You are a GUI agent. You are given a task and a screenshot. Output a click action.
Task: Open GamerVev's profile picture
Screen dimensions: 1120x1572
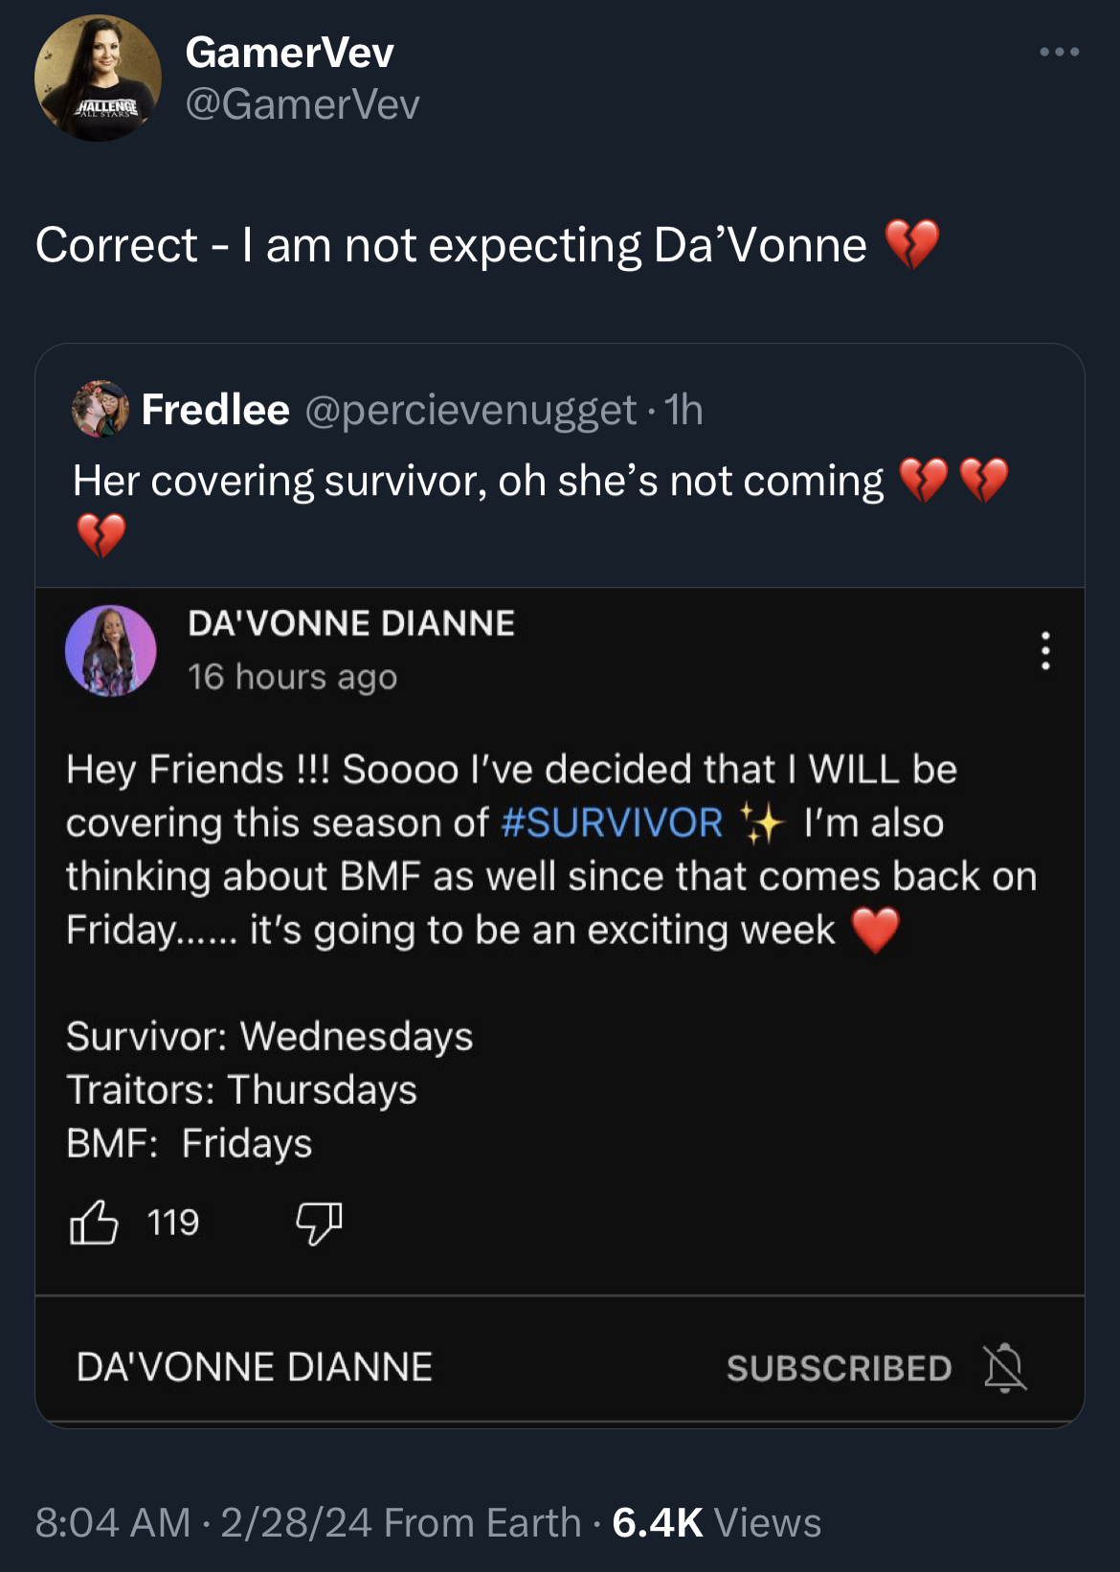point(98,79)
